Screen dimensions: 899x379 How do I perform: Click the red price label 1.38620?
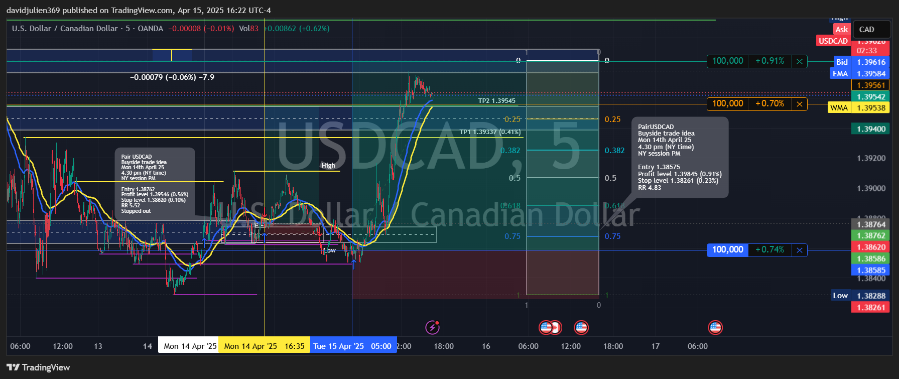click(x=870, y=247)
